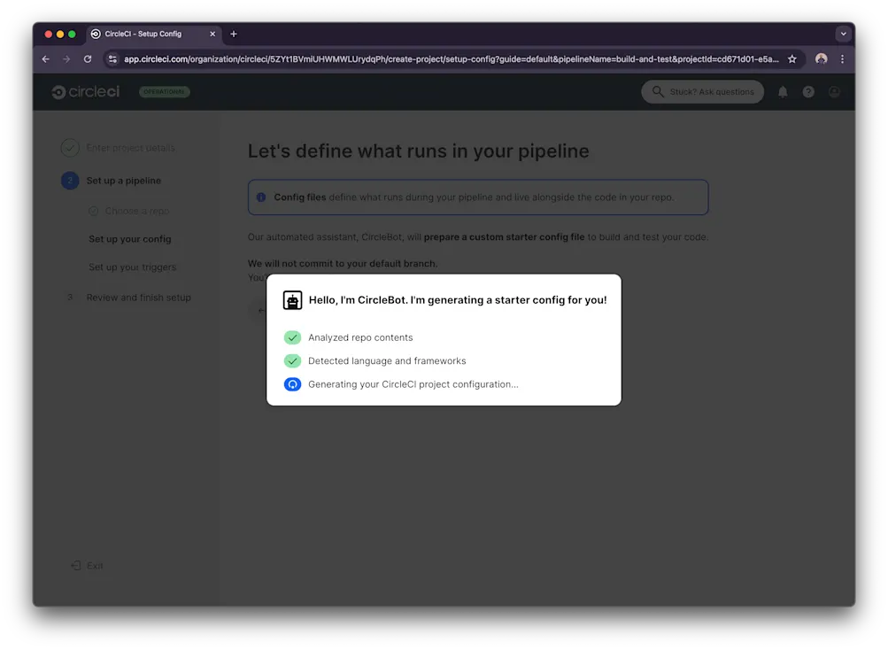Go to Enter project details step

click(130, 148)
